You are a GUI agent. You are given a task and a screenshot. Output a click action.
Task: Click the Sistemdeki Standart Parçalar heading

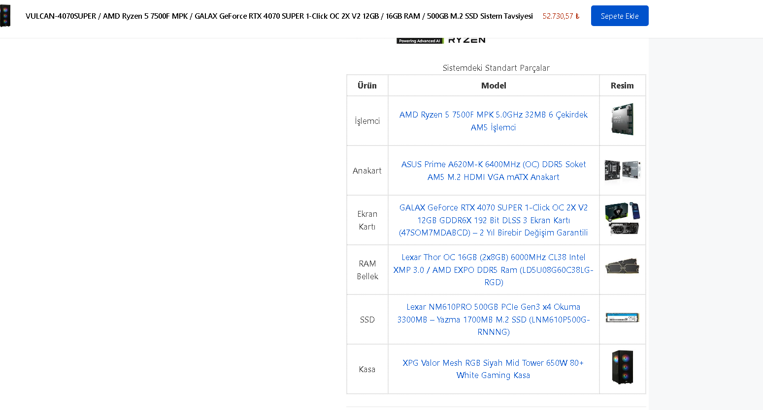[x=496, y=68]
